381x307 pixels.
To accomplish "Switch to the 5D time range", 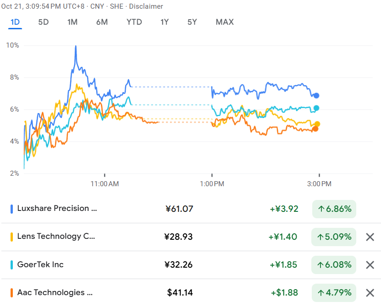I will (x=43, y=22).
